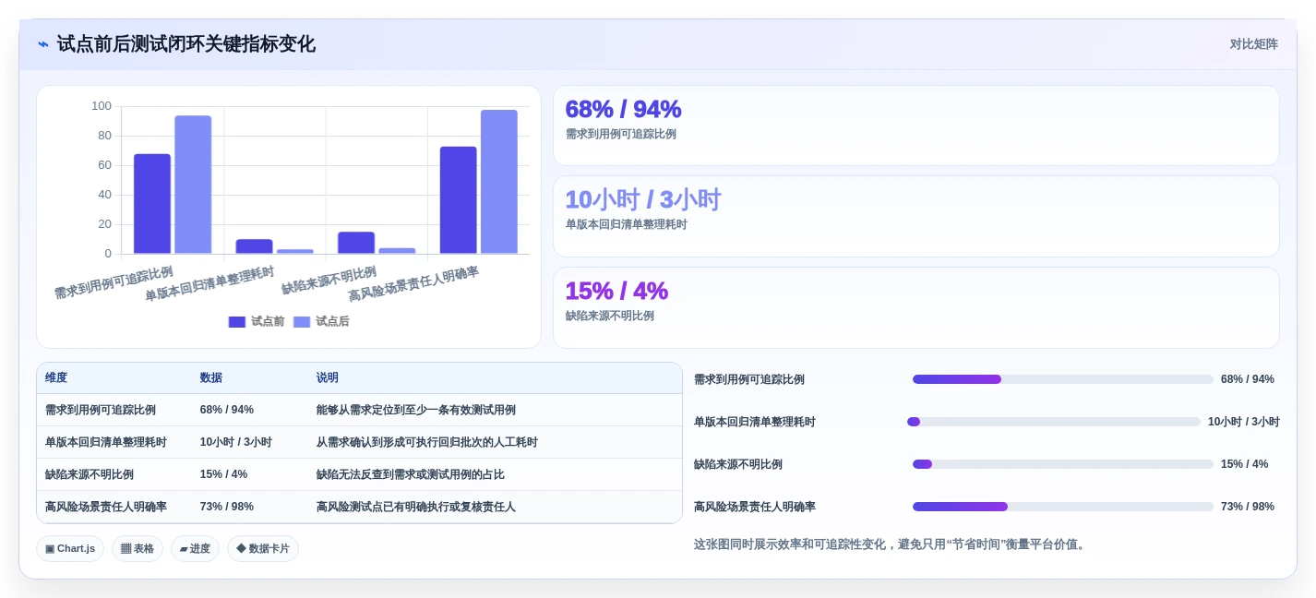Click the 缺陷来源不明比例 progress bar

(1063, 464)
